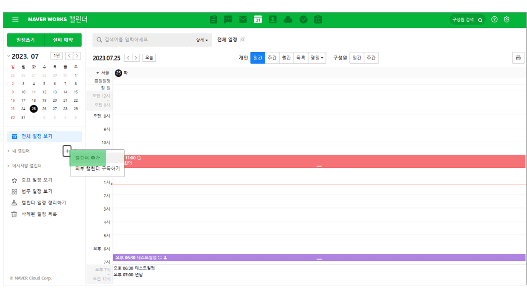The width and height of the screenshot is (527, 297).
Task: Switch personal view to 월간 (monthly)
Action: tap(286, 58)
